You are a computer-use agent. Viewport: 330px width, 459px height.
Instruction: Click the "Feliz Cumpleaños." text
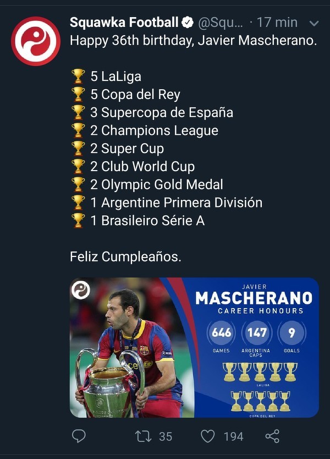tap(125, 256)
